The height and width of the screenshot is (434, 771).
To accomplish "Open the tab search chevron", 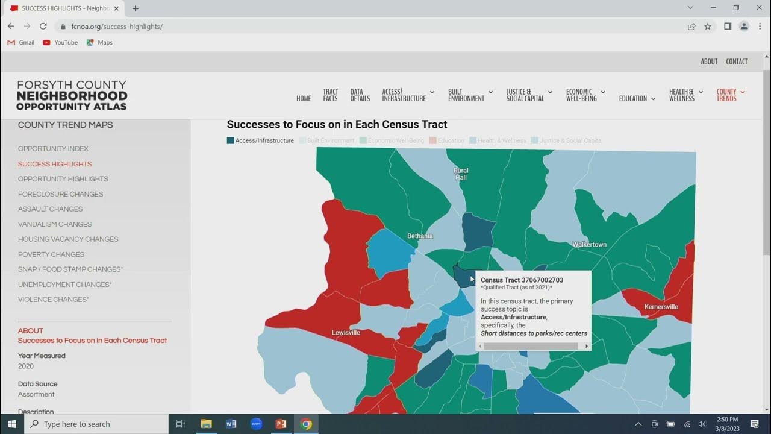I will pos(690,8).
